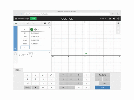Click the Untitled Graph title
This screenshot has width=134, height=100.
(24, 19)
